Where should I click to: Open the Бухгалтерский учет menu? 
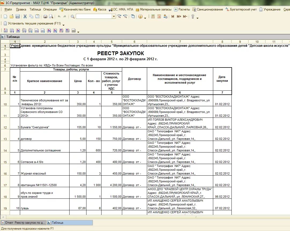(x=241, y=9)
